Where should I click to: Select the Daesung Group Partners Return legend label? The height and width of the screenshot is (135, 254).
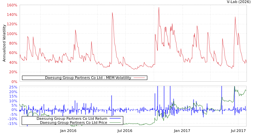(x=72, y=118)
